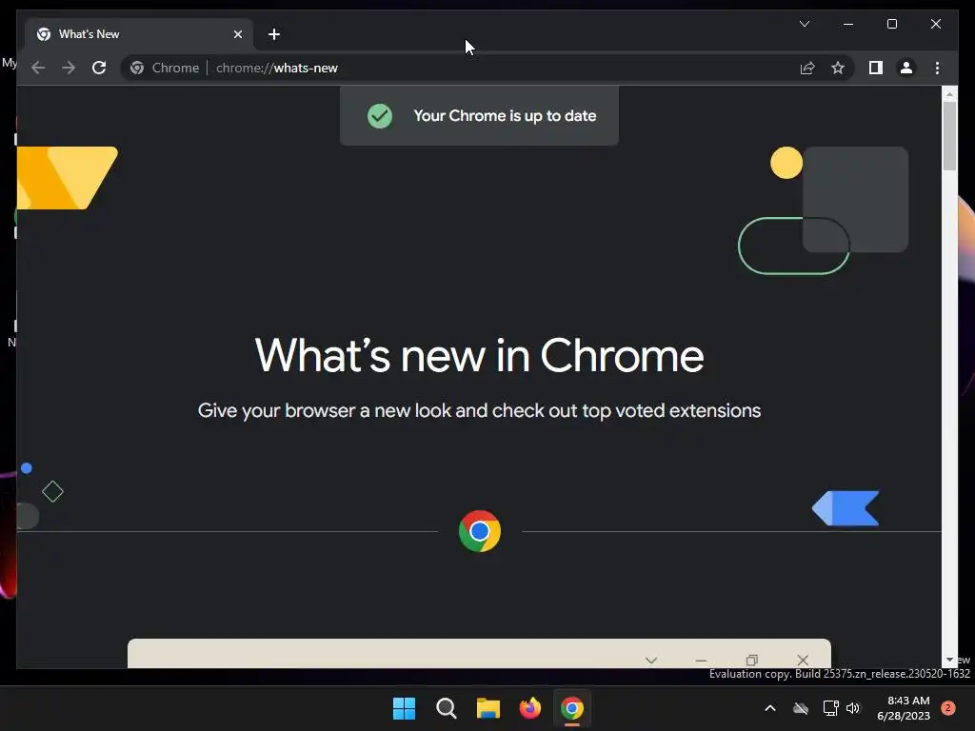Click the 'Give your browser a new look' subtitle
The image size is (975, 731).
pyautogui.click(x=480, y=410)
